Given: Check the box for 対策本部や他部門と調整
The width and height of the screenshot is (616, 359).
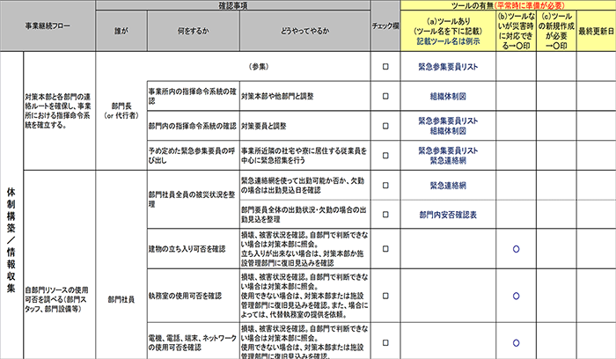Looking at the screenshot, I should click(385, 96).
